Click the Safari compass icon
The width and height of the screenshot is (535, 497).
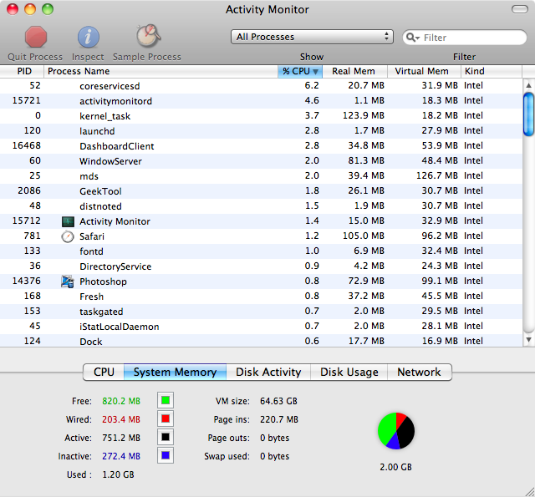point(68,236)
